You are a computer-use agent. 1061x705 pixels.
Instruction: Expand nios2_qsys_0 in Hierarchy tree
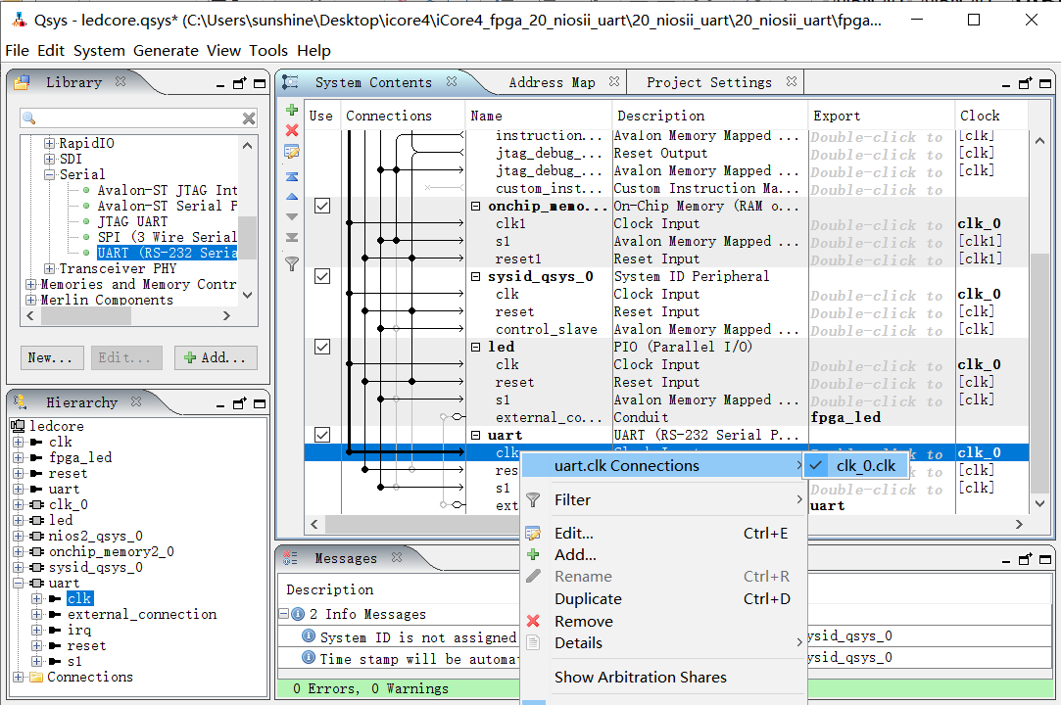click(18, 537)
